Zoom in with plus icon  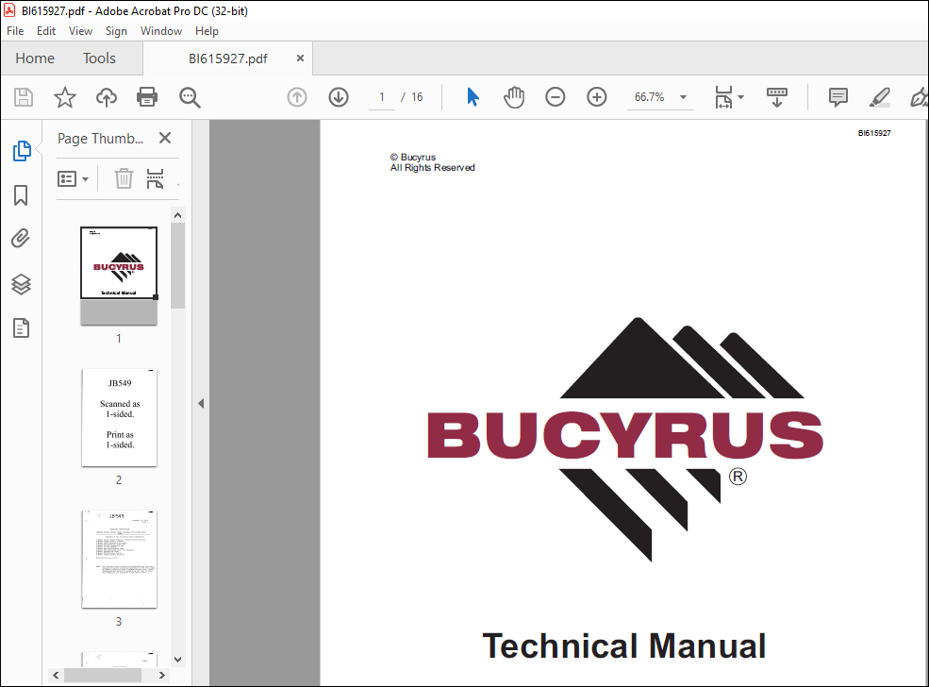point(597,97)
